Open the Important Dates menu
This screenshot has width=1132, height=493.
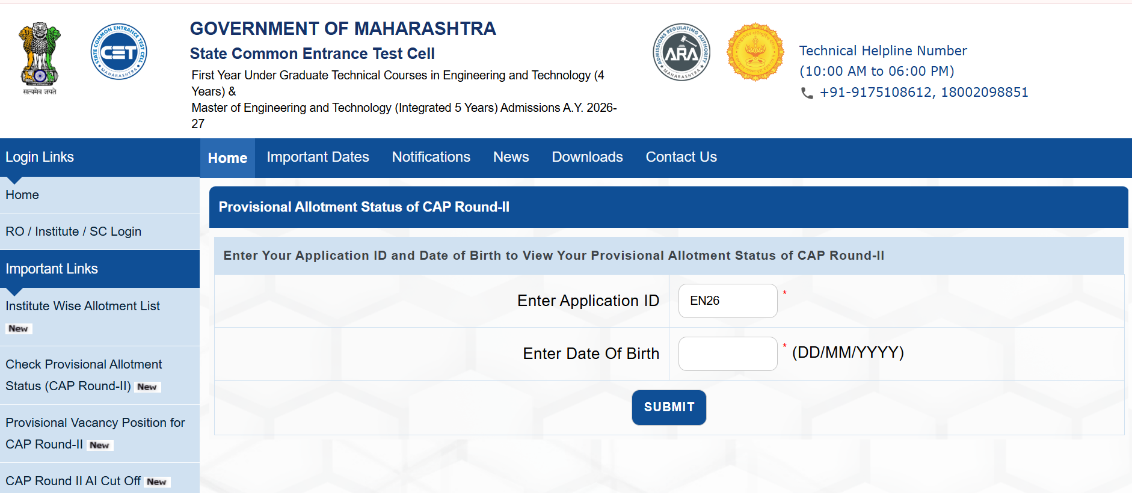318,157
